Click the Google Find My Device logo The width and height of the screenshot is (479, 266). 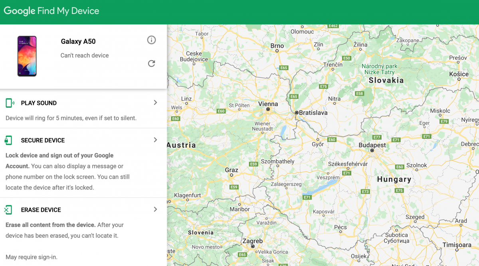tap(51, 11)
